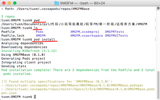Click the split pane icon at top right
160x100 pixels.
[x=158, y=8]
